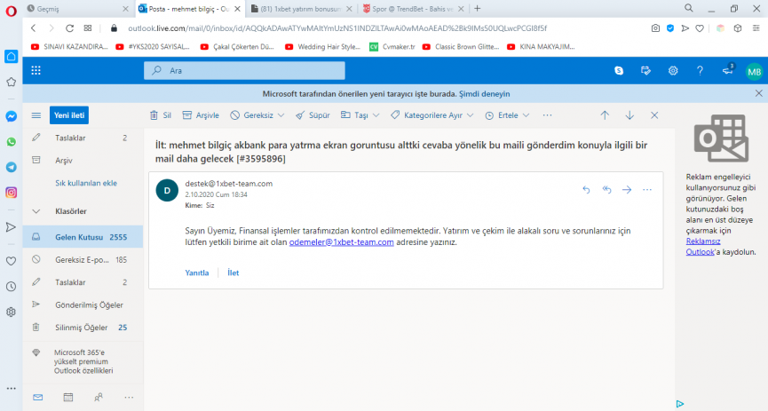Viewport: 768px width, 411px height.
Task: Take snapshot with Opera camera icon
Action: [x=655, y=28]
